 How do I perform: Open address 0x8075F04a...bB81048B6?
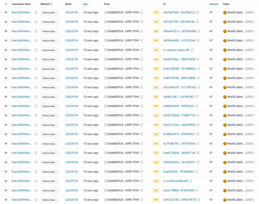[x=179, y=78]
